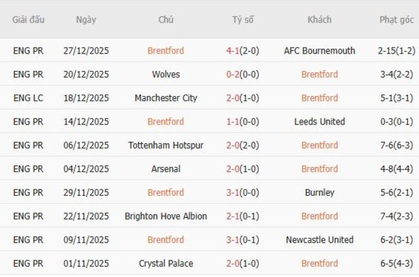Click the AFC Bournemouth team link

319,51
